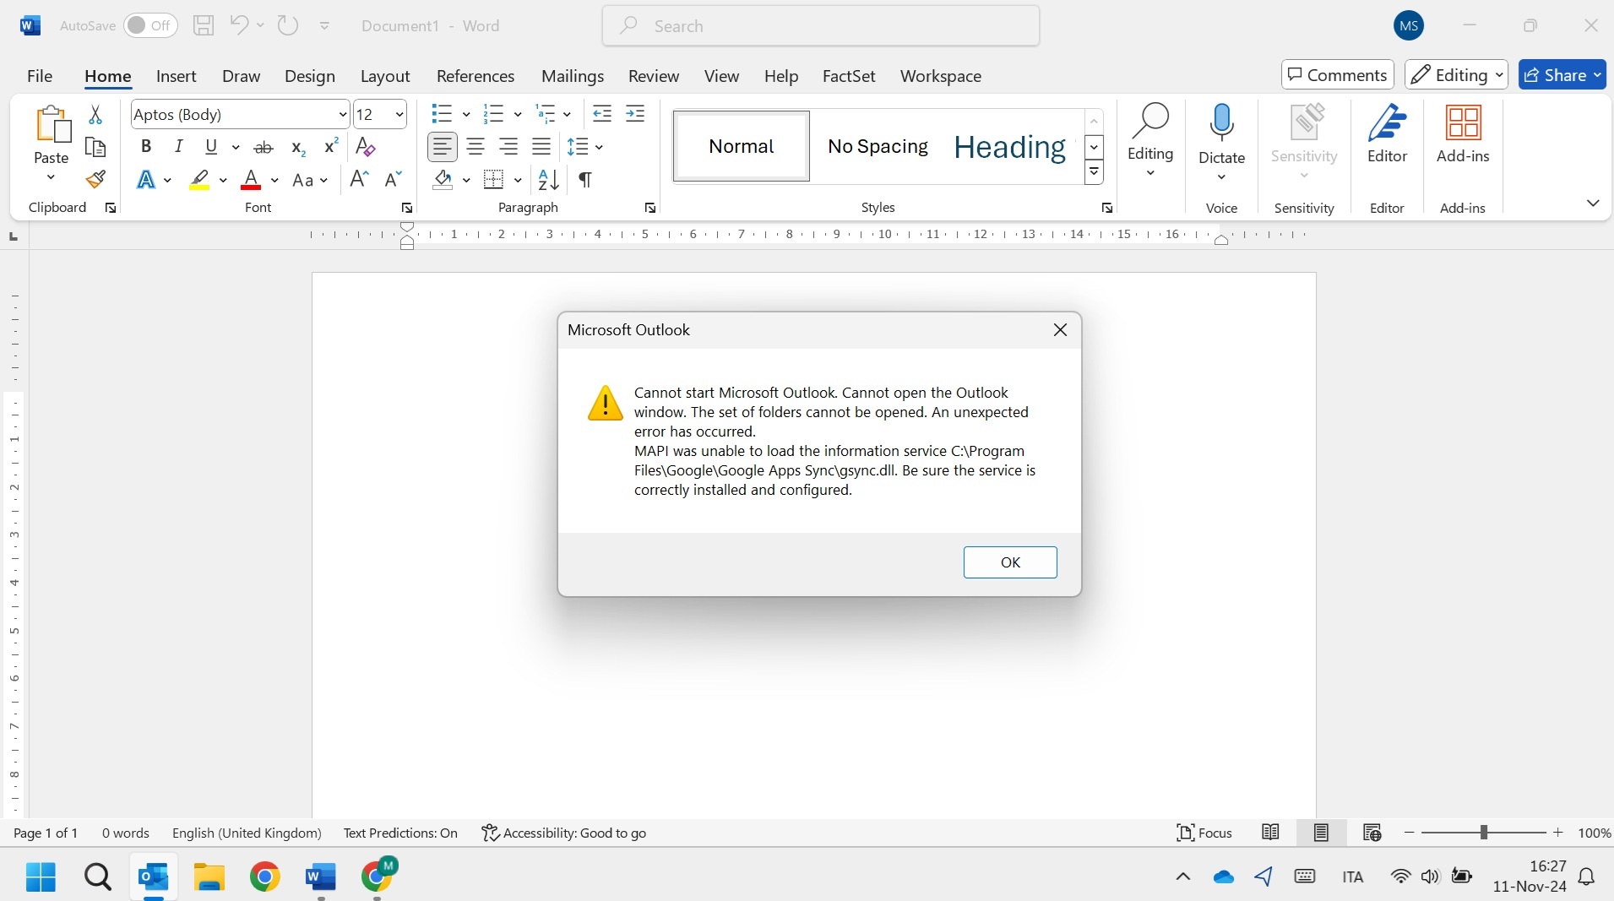Apply subscript formatting

click(298, 147)
